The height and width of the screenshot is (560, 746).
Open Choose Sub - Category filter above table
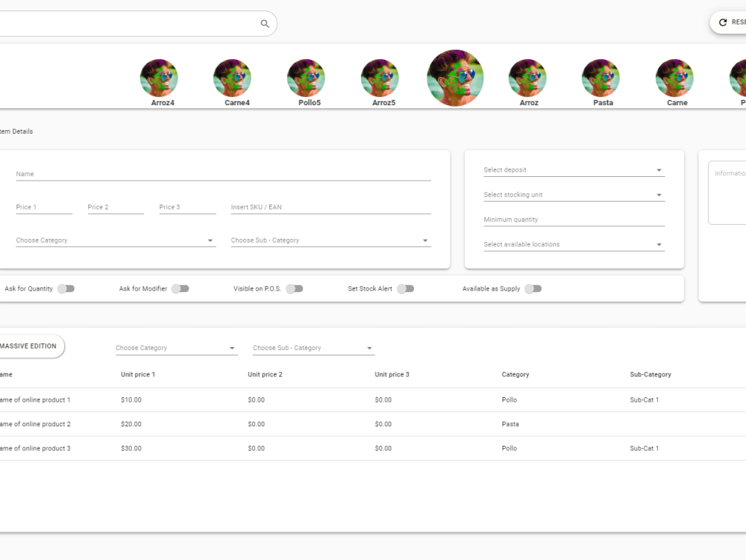click(x=313, y=348)
